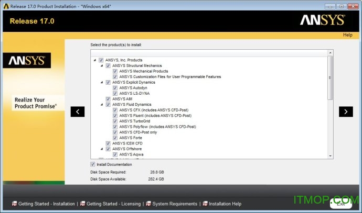Click product list scrollbar down arrow
Screen dimensions: 362x213
[x=330, y=156]
